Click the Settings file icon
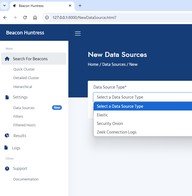Viewport: 192px width, 196px height. click(x=7, y=97)
